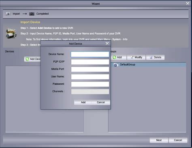Screen dimensions: 192x148
Task: Focus the Device Name field
Action: 90,54
